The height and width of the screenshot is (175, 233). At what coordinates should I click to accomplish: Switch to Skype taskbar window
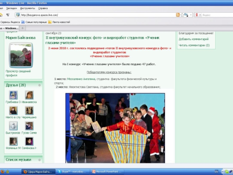(73, 172)
